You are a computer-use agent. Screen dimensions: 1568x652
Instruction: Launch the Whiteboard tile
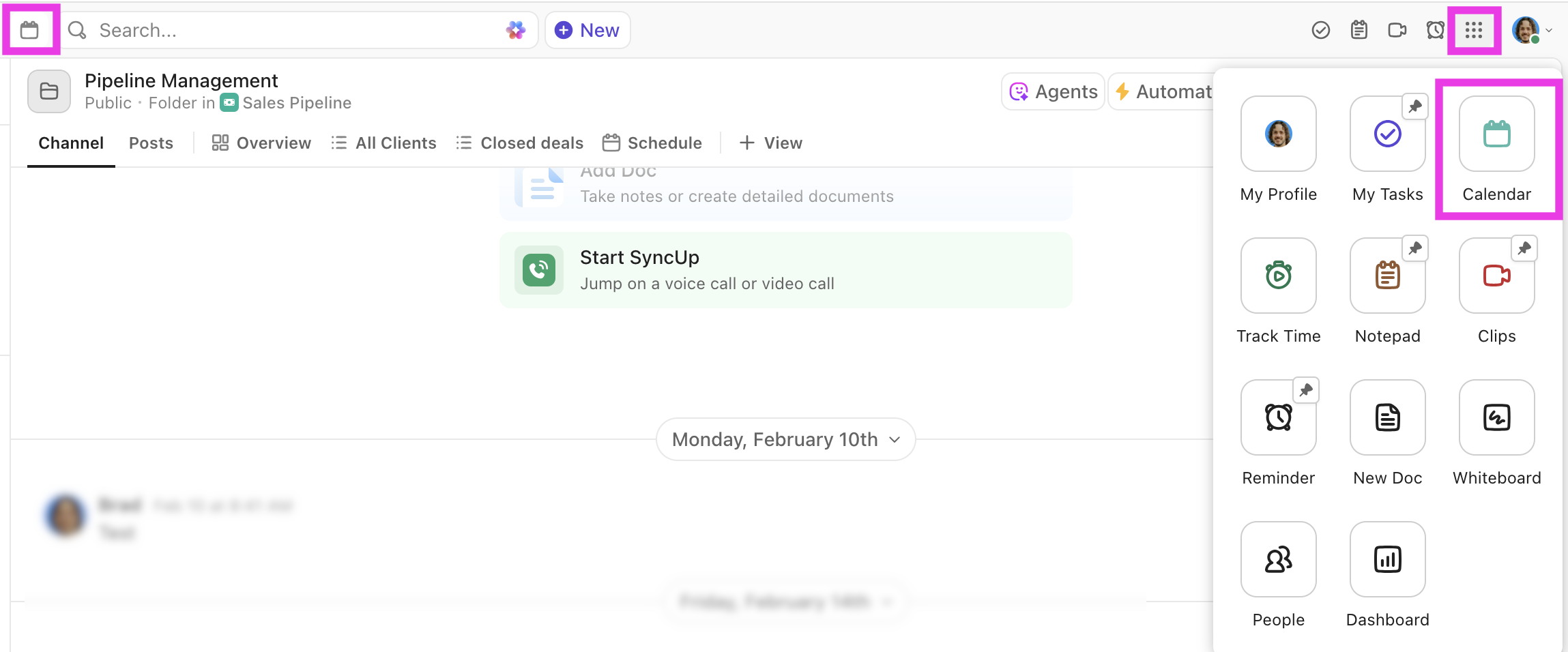pos(1496,418)
